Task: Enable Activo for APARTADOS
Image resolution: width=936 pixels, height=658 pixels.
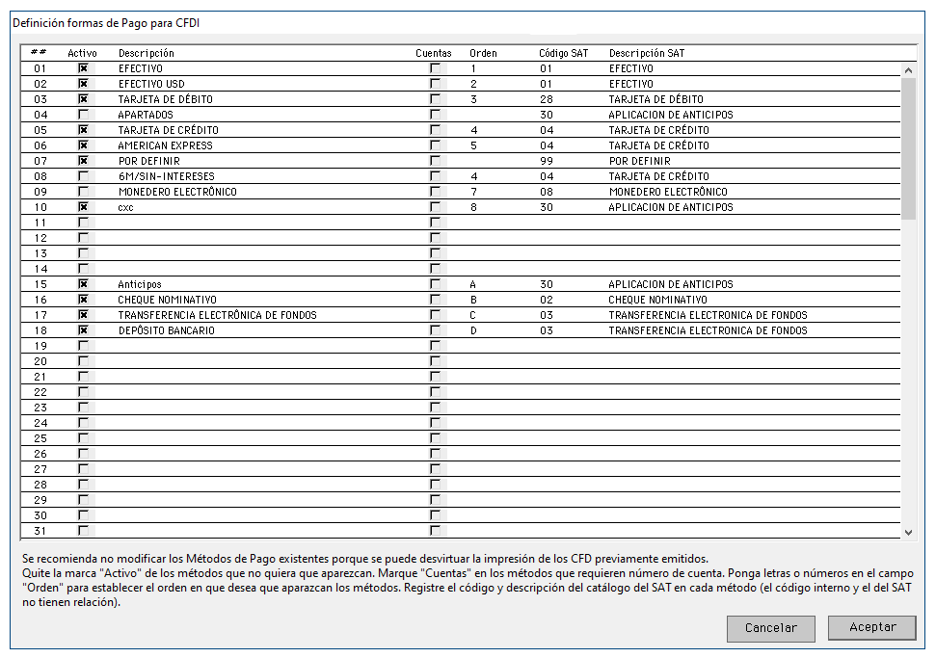Action: pyautogui.click(x=83, y=115)
